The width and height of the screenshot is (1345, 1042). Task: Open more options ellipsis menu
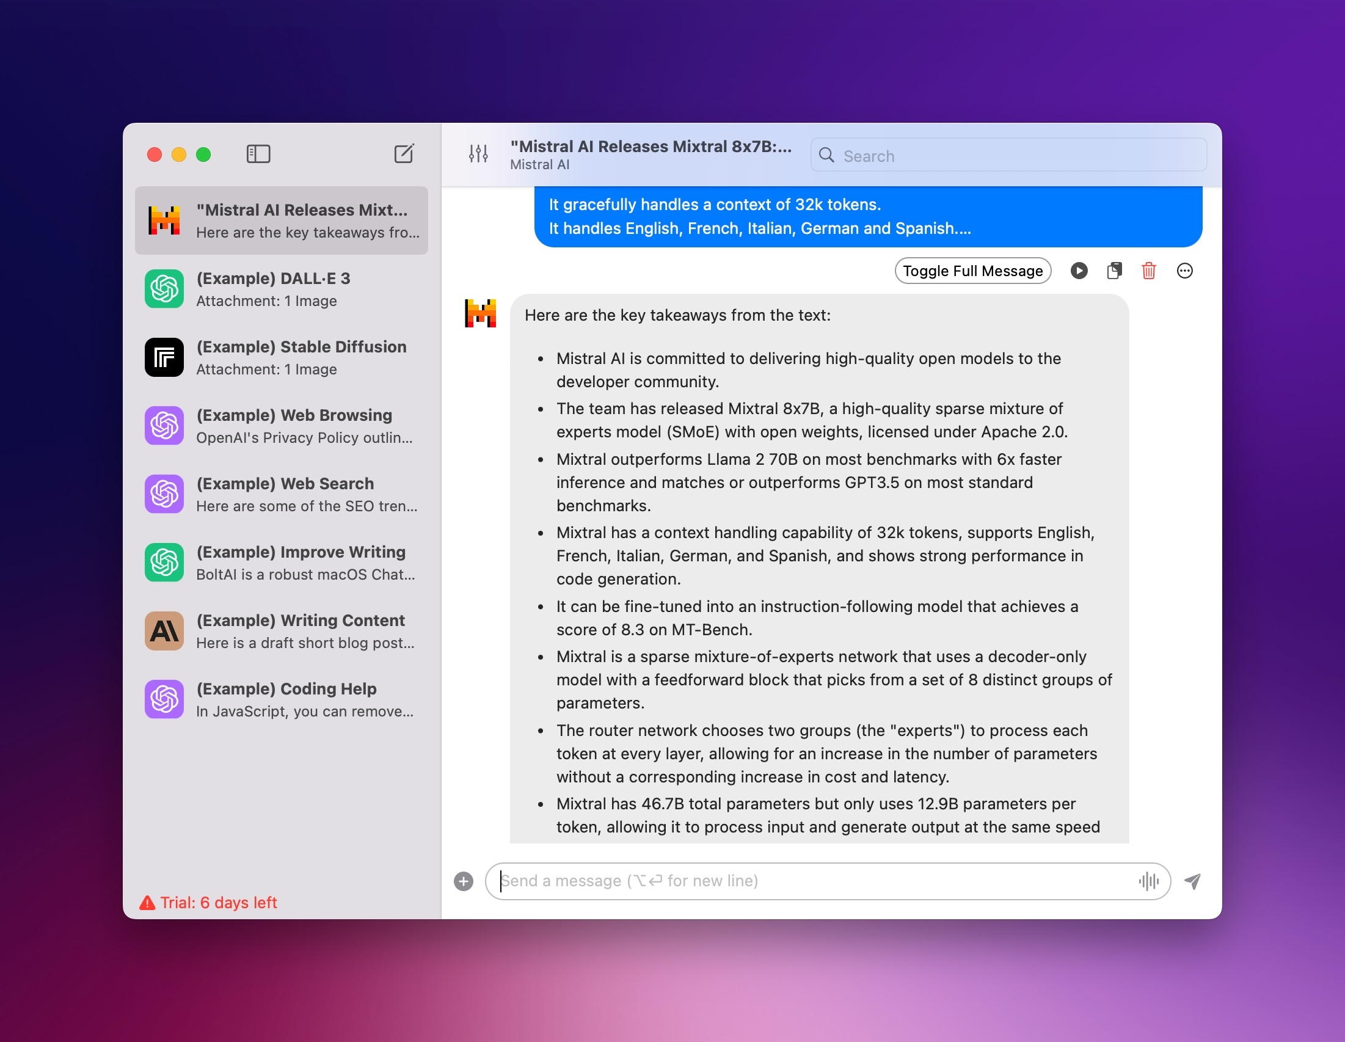(1184, 271)
